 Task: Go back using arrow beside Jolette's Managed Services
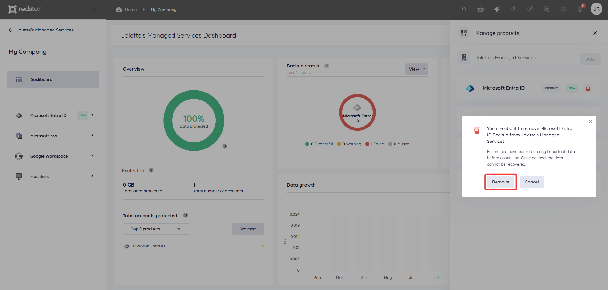10,30
